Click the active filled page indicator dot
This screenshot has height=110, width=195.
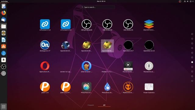coord(192,62)
